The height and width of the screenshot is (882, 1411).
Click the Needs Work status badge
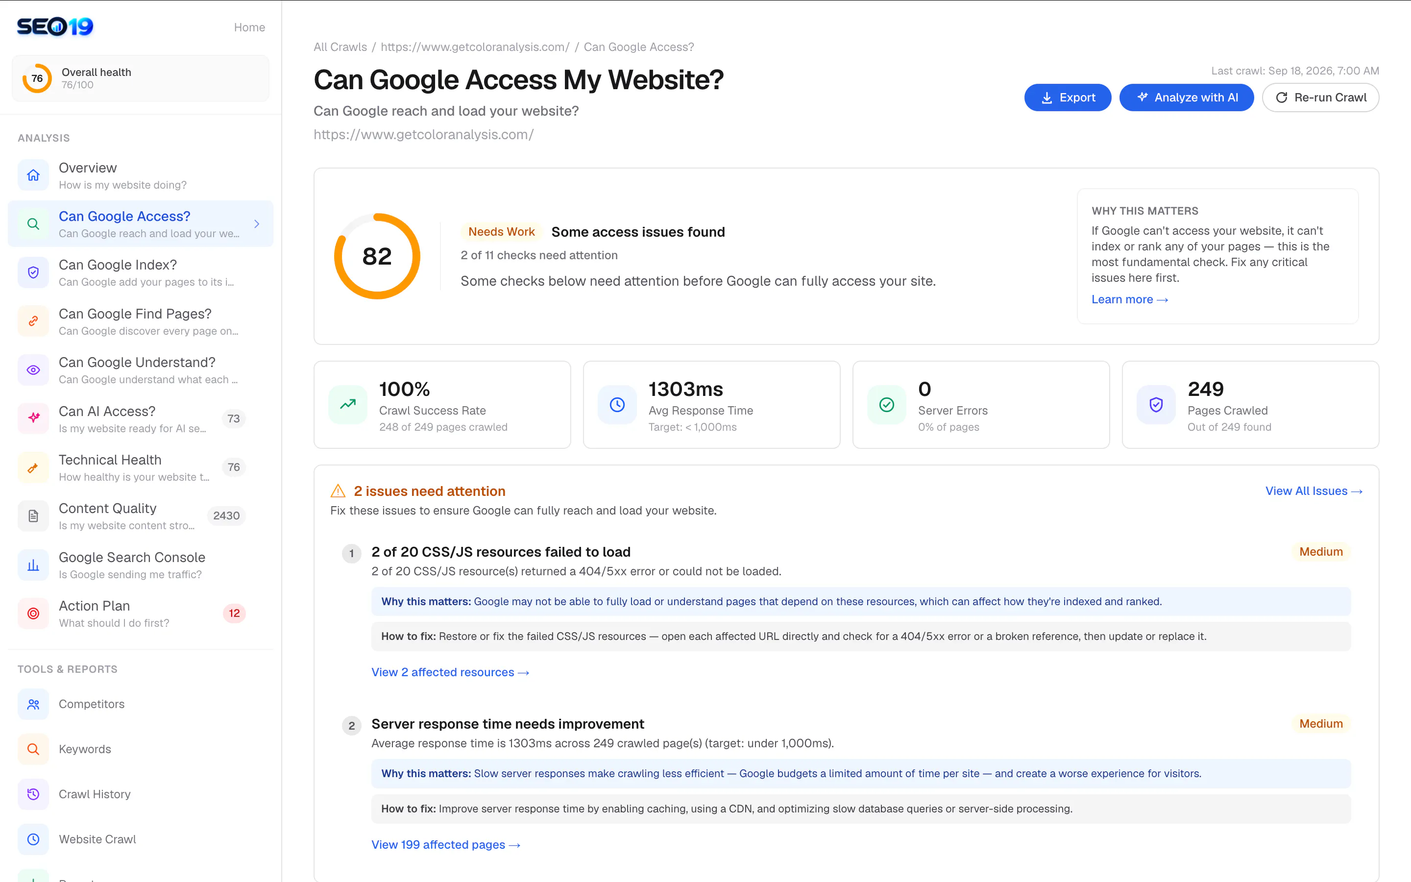(501, 232)
